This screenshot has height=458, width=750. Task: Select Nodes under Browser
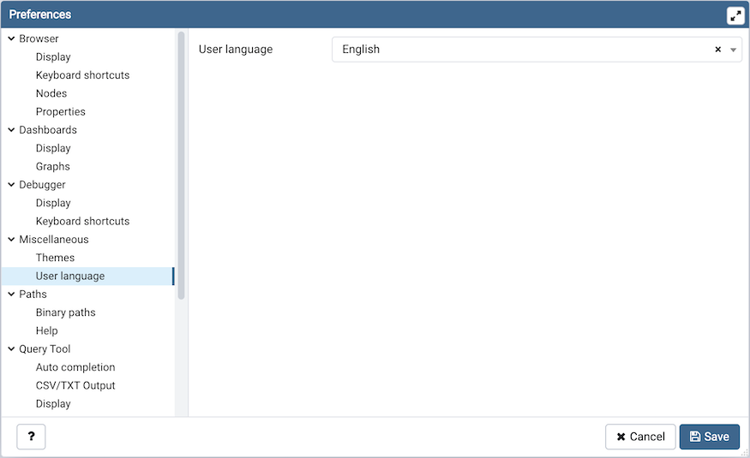(x=51, y=93)
